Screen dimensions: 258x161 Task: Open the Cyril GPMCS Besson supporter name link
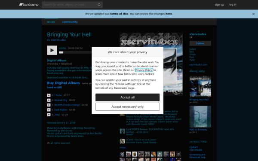pyautogui.click(x=137, y=129)
